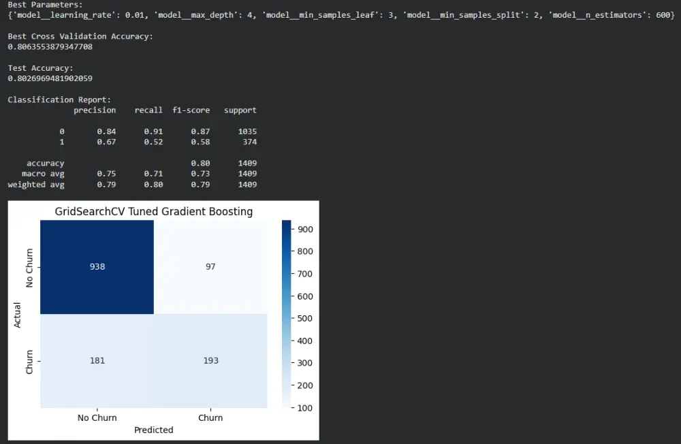
Task: Click the chart title 'GridSearchCV Tuned Gradient Boosting'
Action: tap(154, 212)
